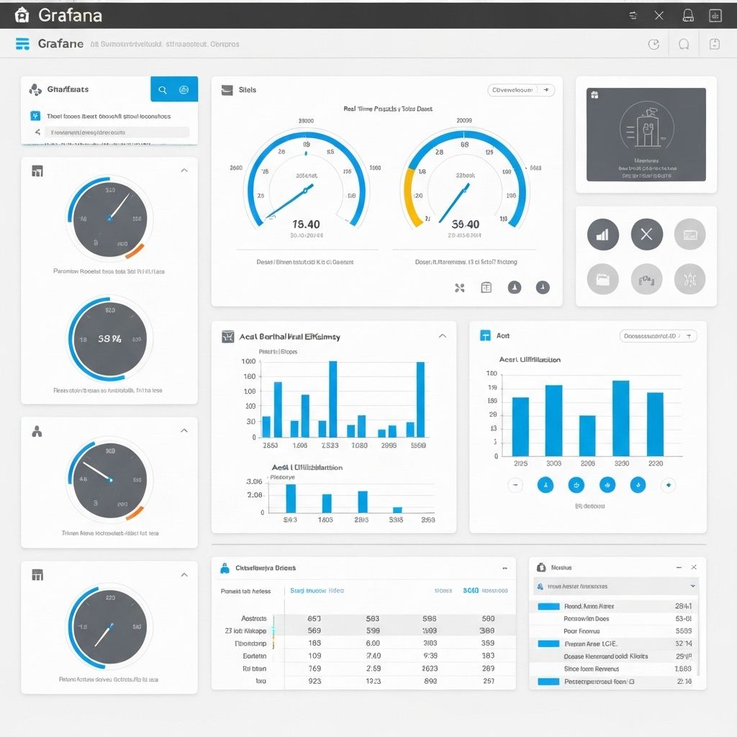
Task: Click the search magnifier icon in Charts panel
Action: [162, 89]
